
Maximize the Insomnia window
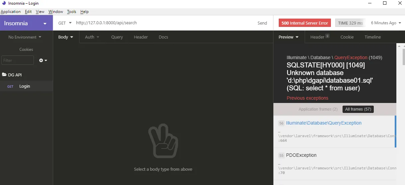[385, 3]
